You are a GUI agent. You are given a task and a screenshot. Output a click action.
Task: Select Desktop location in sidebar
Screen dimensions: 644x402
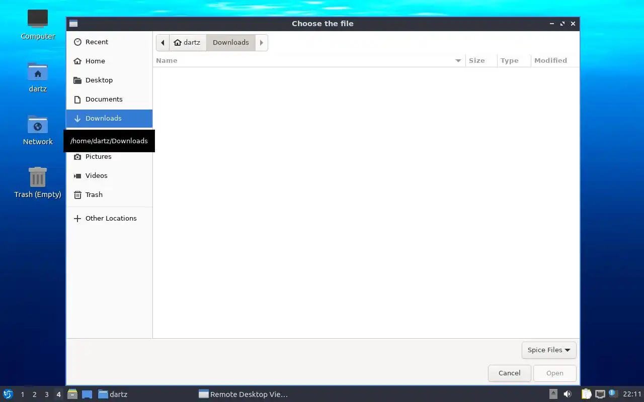point(109,80)
